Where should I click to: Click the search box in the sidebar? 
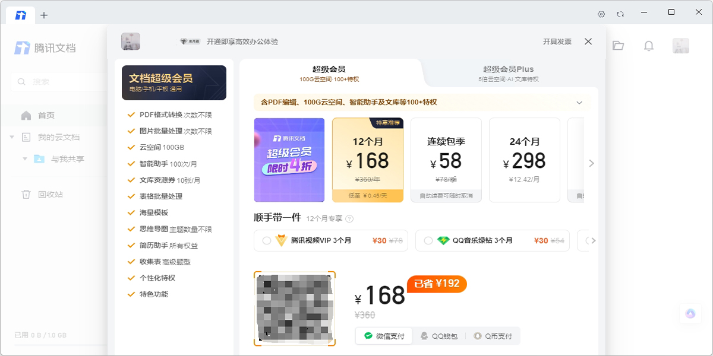tap(58, 82)
